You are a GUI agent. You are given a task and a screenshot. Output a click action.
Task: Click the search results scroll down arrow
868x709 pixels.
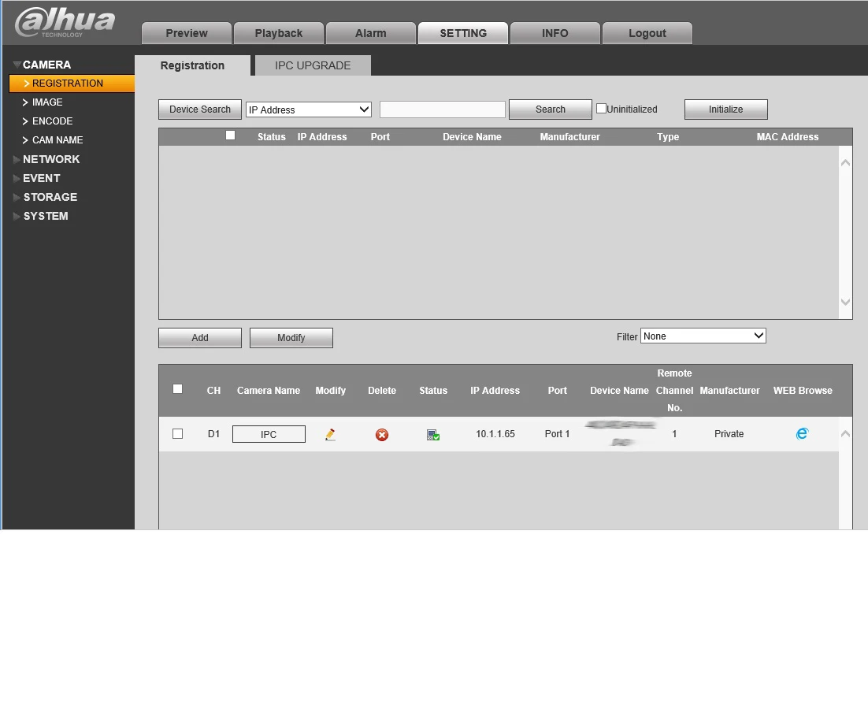[845, 302]
